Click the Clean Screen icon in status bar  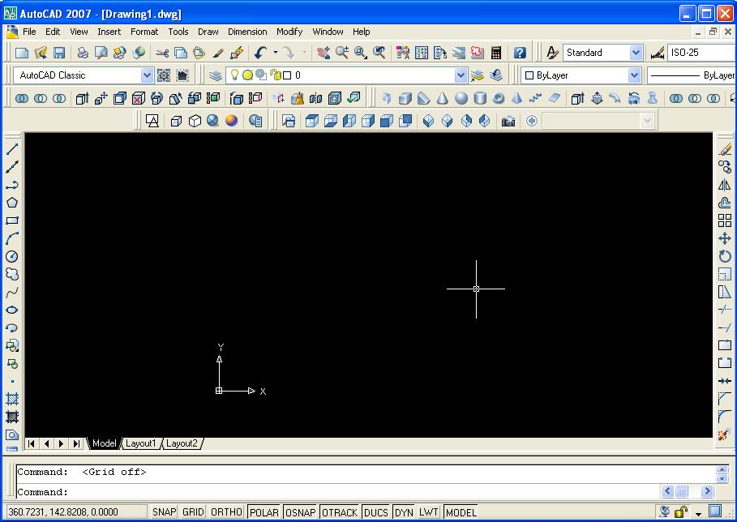[x=715, y=511]
